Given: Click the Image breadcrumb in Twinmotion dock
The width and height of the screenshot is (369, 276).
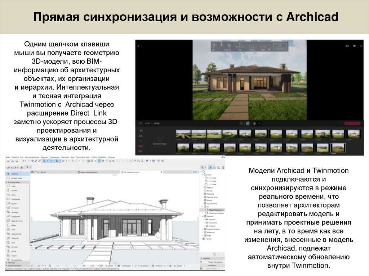Looking at the screenshot, I should [157, 123].
